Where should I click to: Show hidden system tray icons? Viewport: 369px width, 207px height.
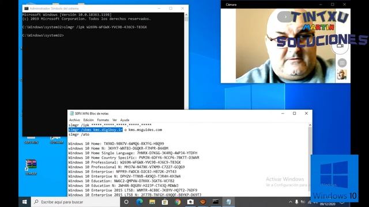291,202
